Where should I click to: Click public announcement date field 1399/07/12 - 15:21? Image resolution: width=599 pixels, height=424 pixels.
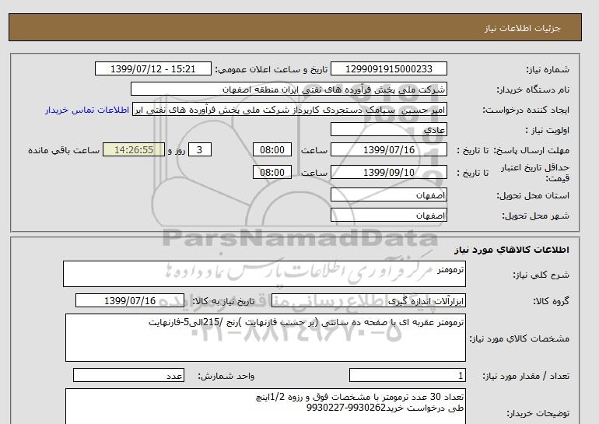[152, 69]
